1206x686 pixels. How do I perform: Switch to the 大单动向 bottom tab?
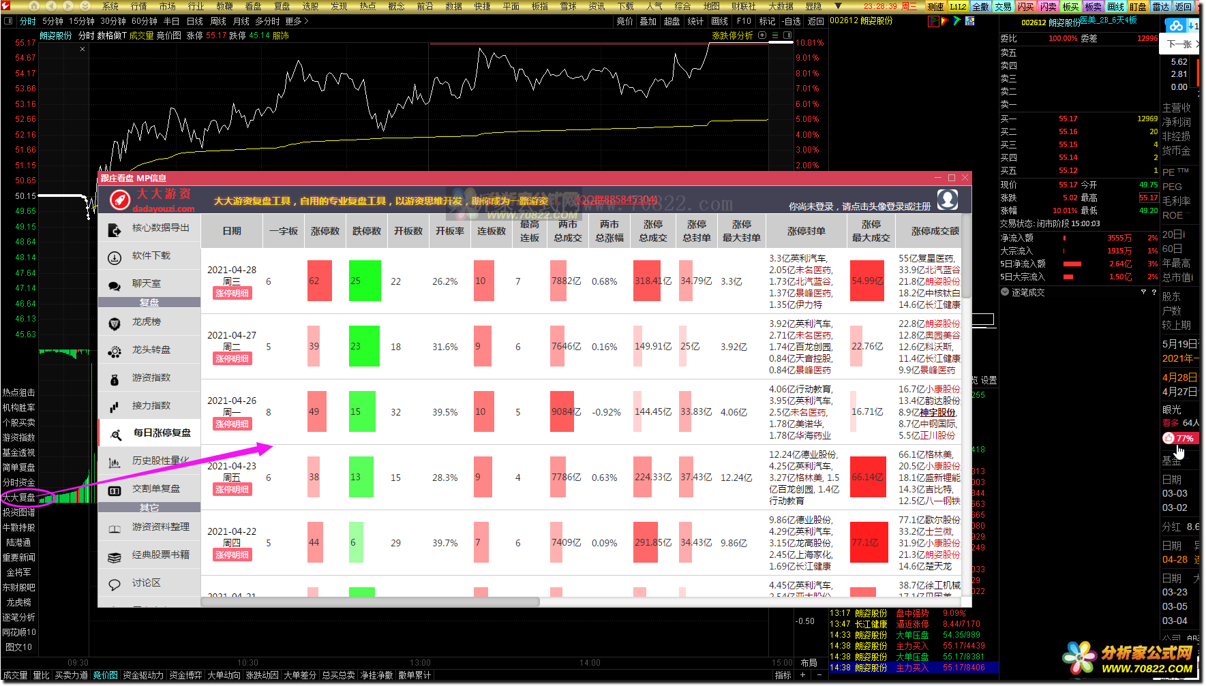click(x=224, y=675)
